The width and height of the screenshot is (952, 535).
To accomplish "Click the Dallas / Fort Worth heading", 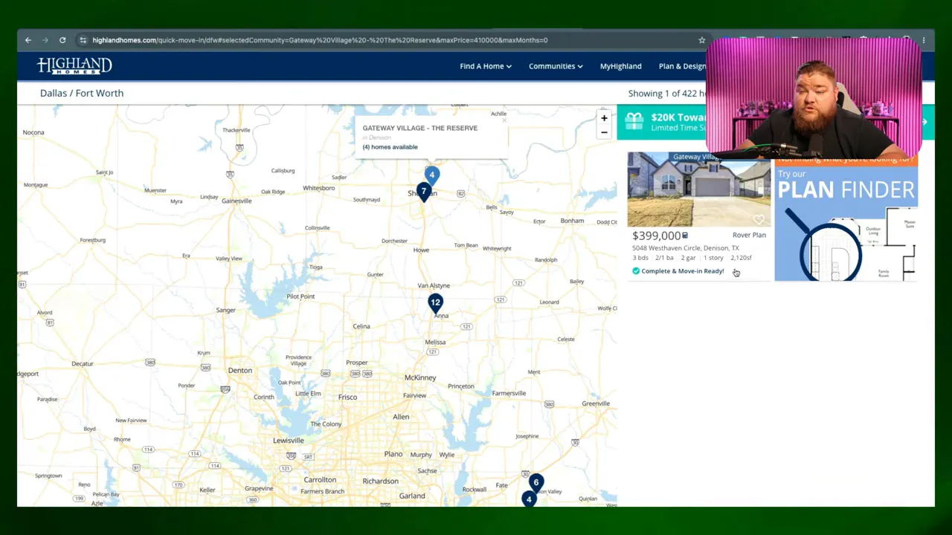I will (82, 93).
